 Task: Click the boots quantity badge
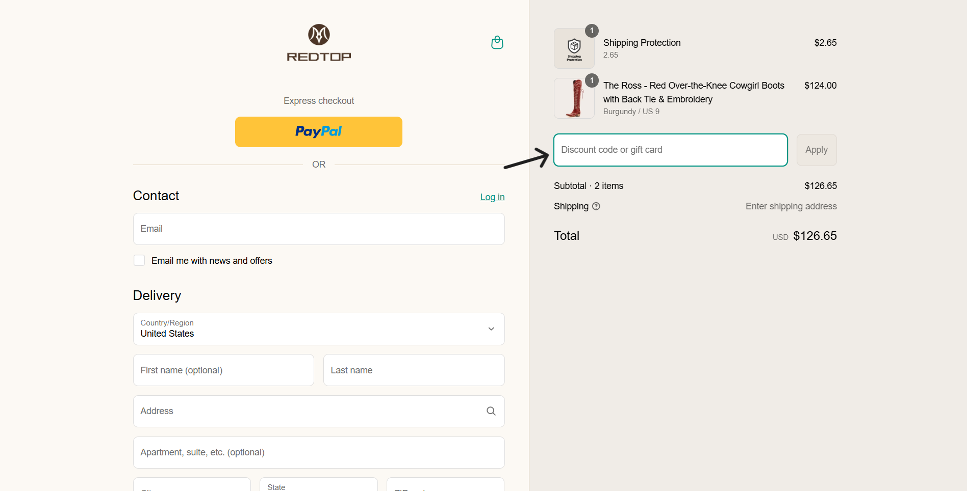592,80
